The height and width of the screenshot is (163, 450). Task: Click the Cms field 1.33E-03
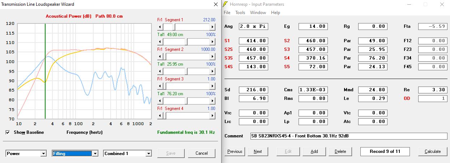pyautogui.click(x=313, y=90)
